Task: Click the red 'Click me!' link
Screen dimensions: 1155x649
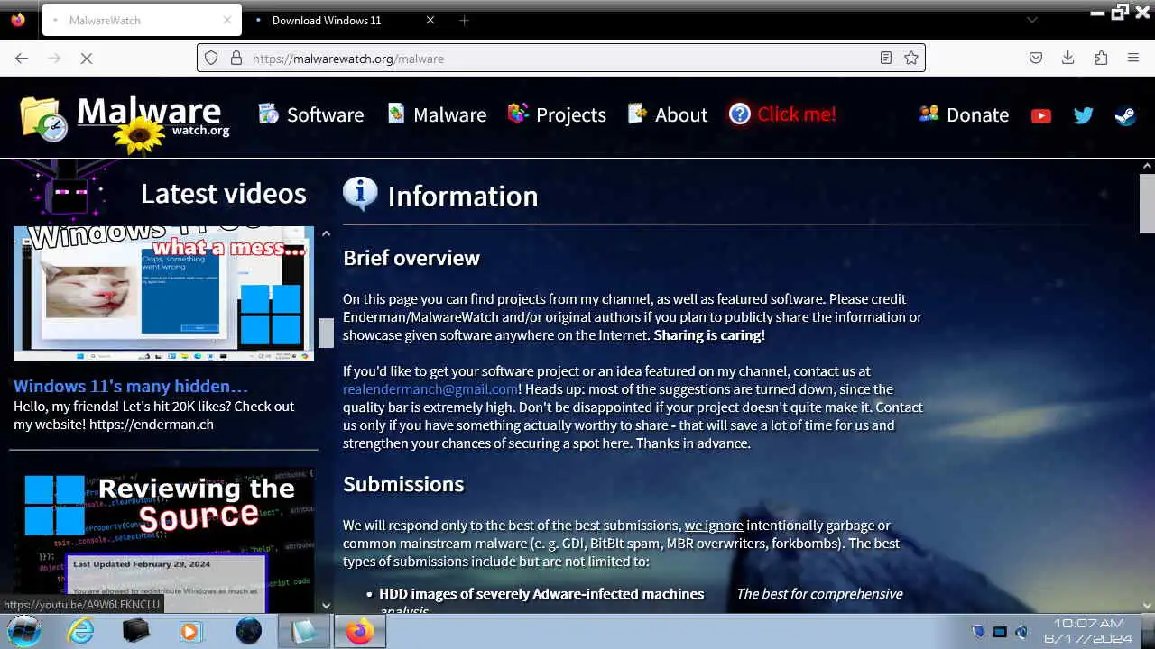Action: 782,114
